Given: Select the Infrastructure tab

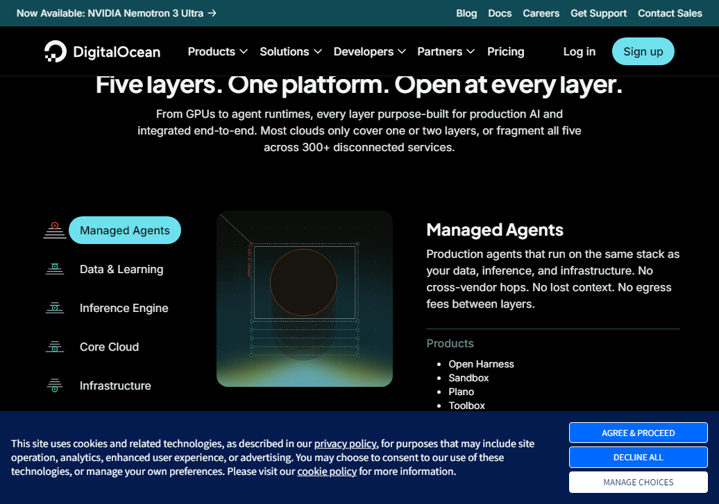Looking at the screenshot, I should point(115,385).
